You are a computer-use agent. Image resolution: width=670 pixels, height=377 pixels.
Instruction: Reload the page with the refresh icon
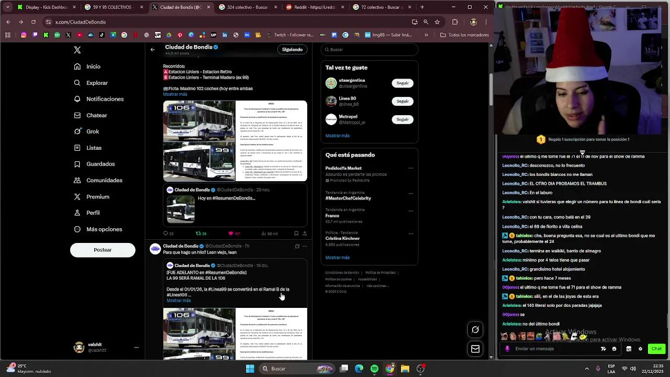[x=33, y=22]
